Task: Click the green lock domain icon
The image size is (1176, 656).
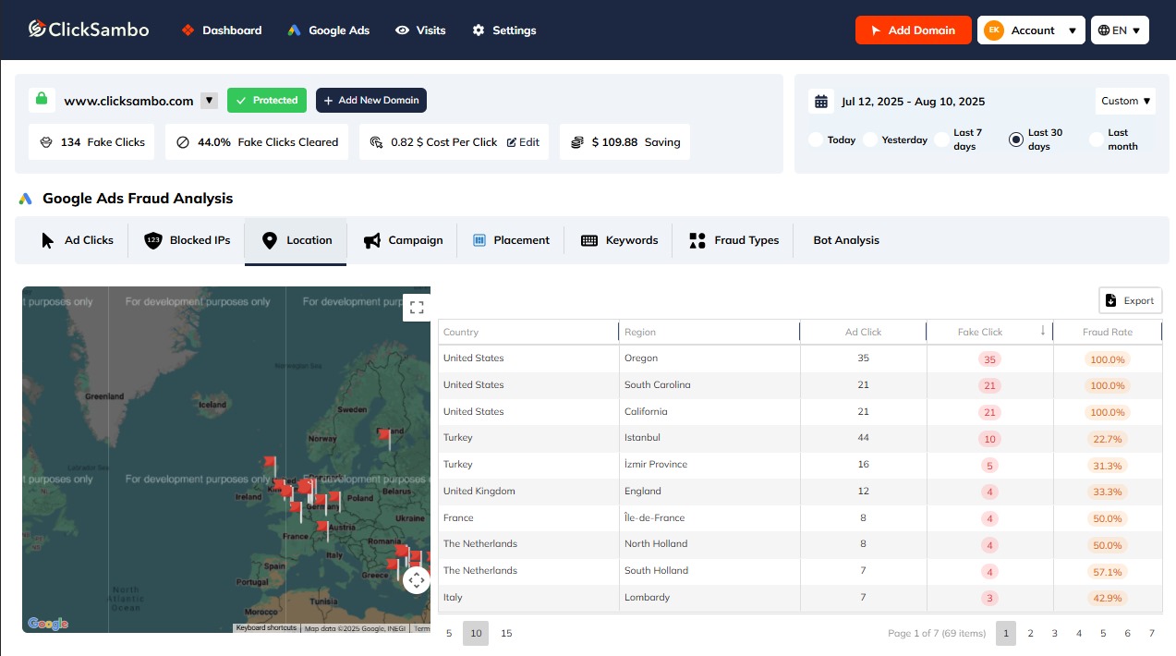Action: [x=41, y=100]
